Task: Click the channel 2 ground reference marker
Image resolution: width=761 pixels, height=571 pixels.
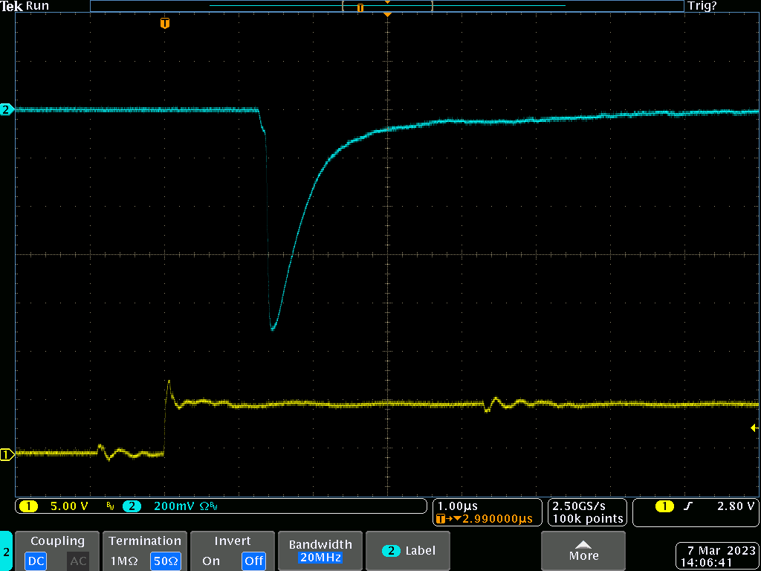Action: point(7,109)
